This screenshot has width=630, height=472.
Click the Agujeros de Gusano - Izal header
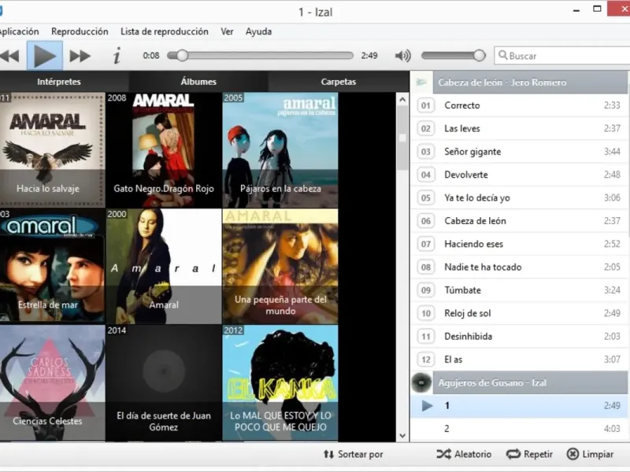pyautogui.click(x=530, y=382)
